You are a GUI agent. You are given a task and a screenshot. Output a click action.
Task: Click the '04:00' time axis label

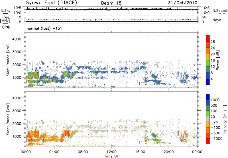[54, 152]
